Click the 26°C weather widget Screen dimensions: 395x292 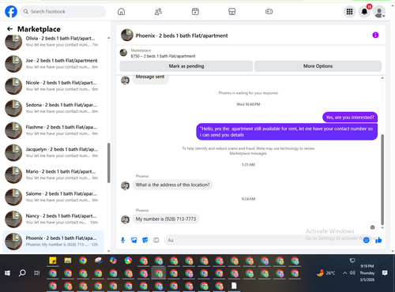[x=326, y=273]
